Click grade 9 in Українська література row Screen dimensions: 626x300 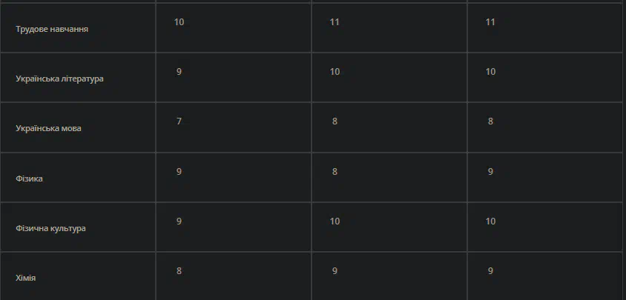click(x=179, y=72)
